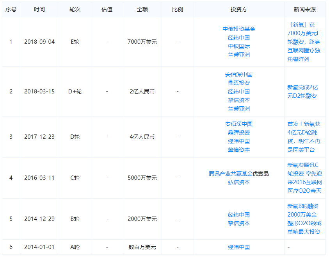Viewport: 329px width, 258px height.
Task: Click the amount 4亿人民币
Action: tap(142, 137)
